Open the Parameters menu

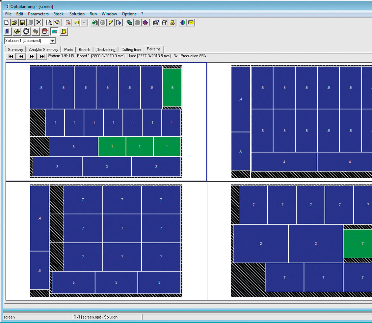coord(38,14)
